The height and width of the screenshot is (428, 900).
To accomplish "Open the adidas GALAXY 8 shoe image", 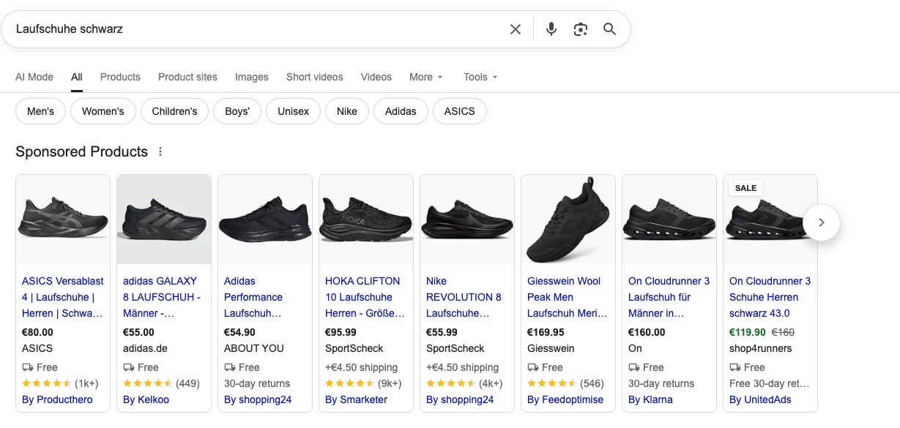I will (164, 219).
